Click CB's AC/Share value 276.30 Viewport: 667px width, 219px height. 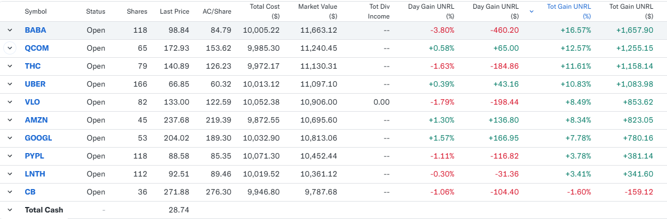[219, 192]
